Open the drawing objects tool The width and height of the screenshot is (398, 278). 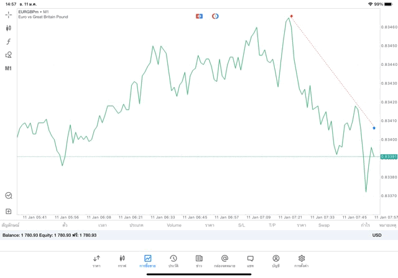(x=9, y=55)
